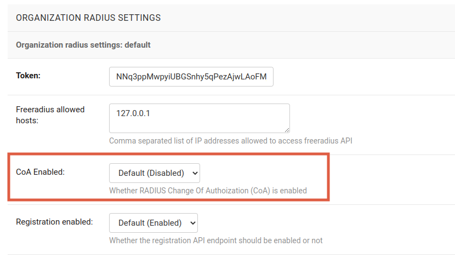Click the 127.0.0.1 text in the hosts box
455x258 pixels.
point(133,113)
